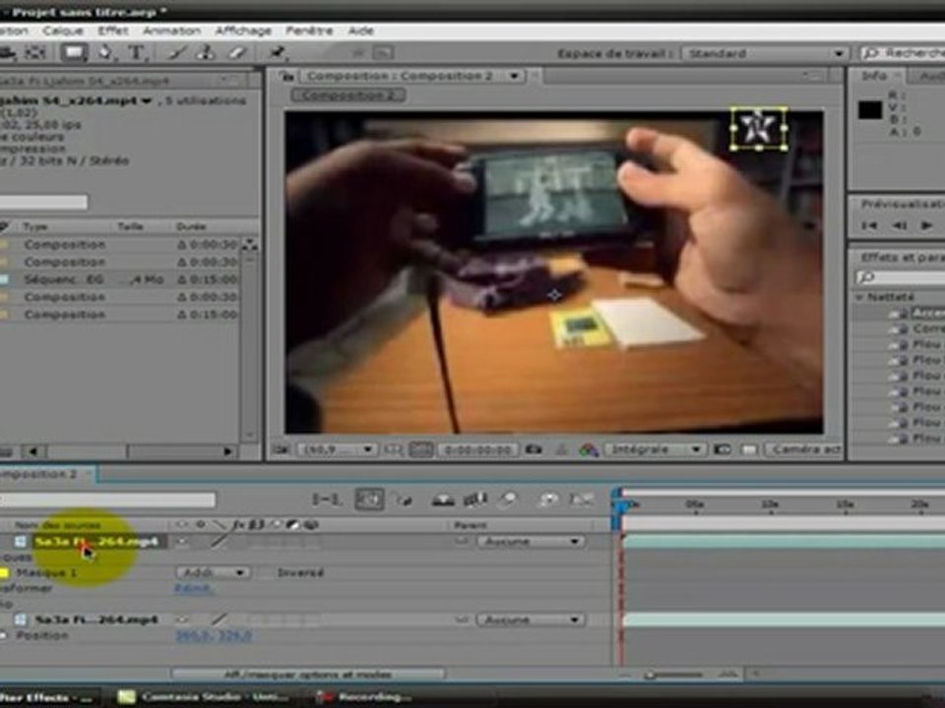The height and width of the screenshot is (708, 945).
Task: Click the current timecode 0:00:00:00 under viewer
Action: pos(477,449)
